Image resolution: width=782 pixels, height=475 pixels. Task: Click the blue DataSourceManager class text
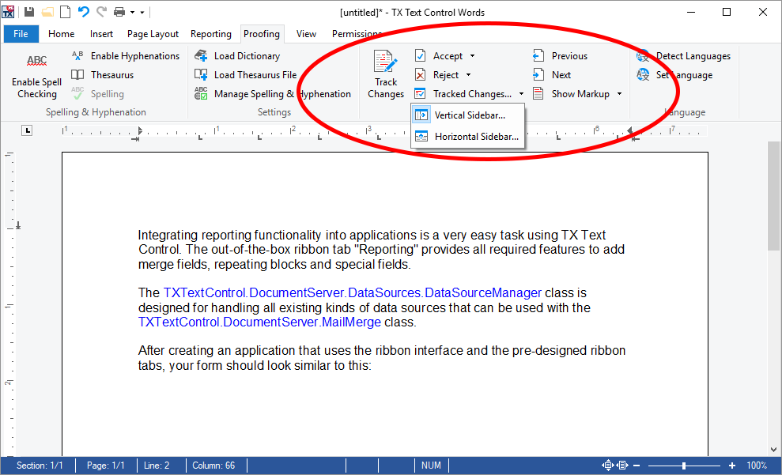(x=353, y=292)
